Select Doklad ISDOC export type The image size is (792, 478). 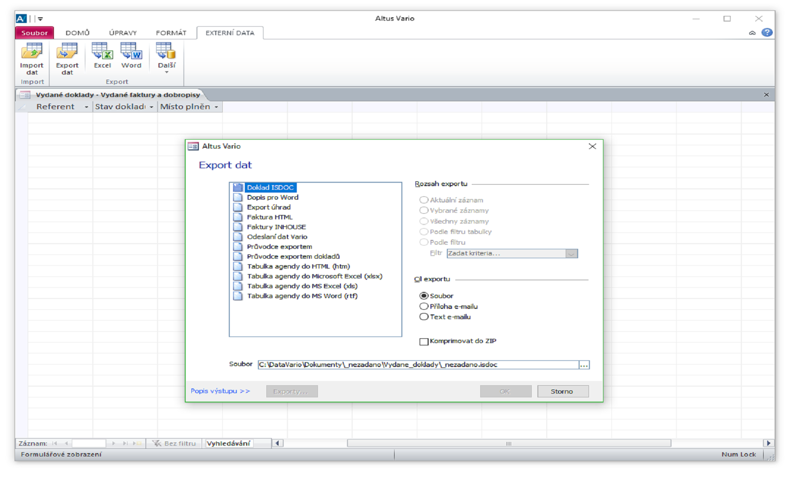coord(270,187)
